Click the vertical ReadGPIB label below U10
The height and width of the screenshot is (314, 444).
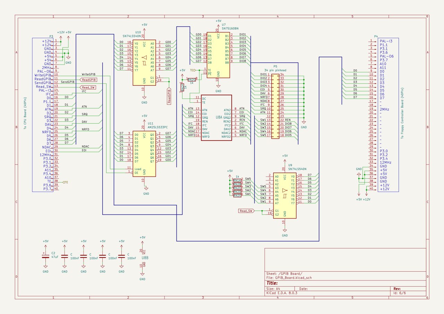(x=169, y=96)
